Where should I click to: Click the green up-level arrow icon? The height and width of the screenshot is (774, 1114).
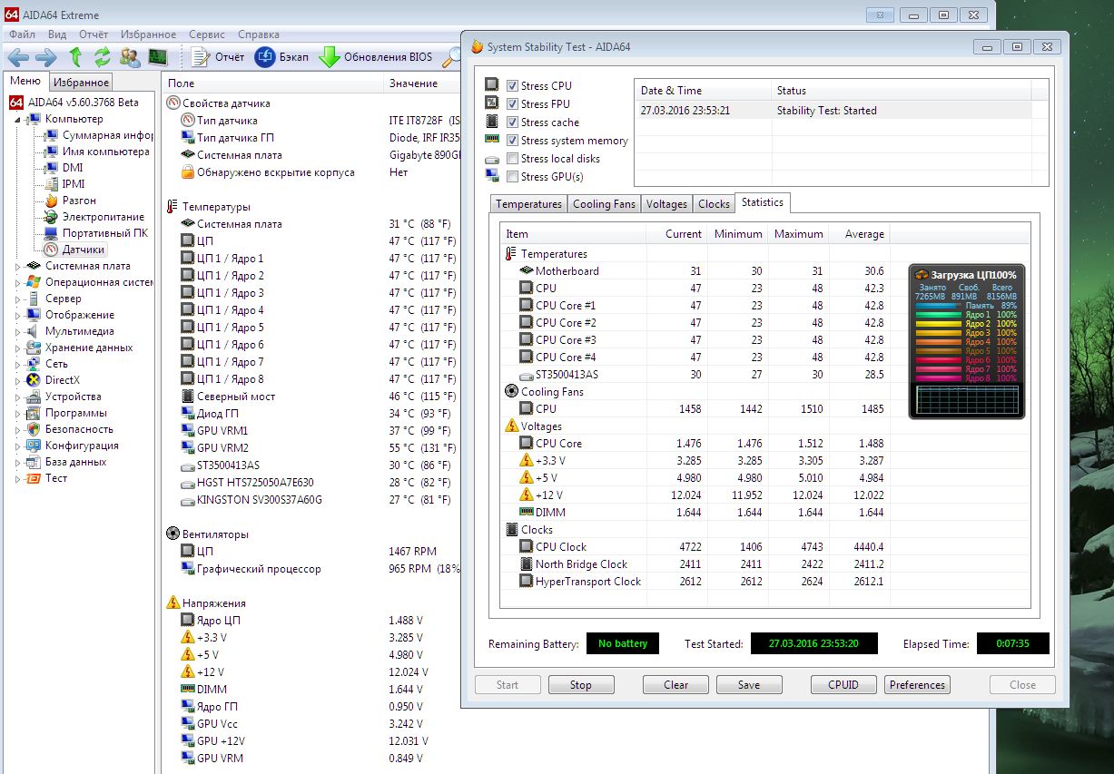pyautogui.click(x=75, y=57)
